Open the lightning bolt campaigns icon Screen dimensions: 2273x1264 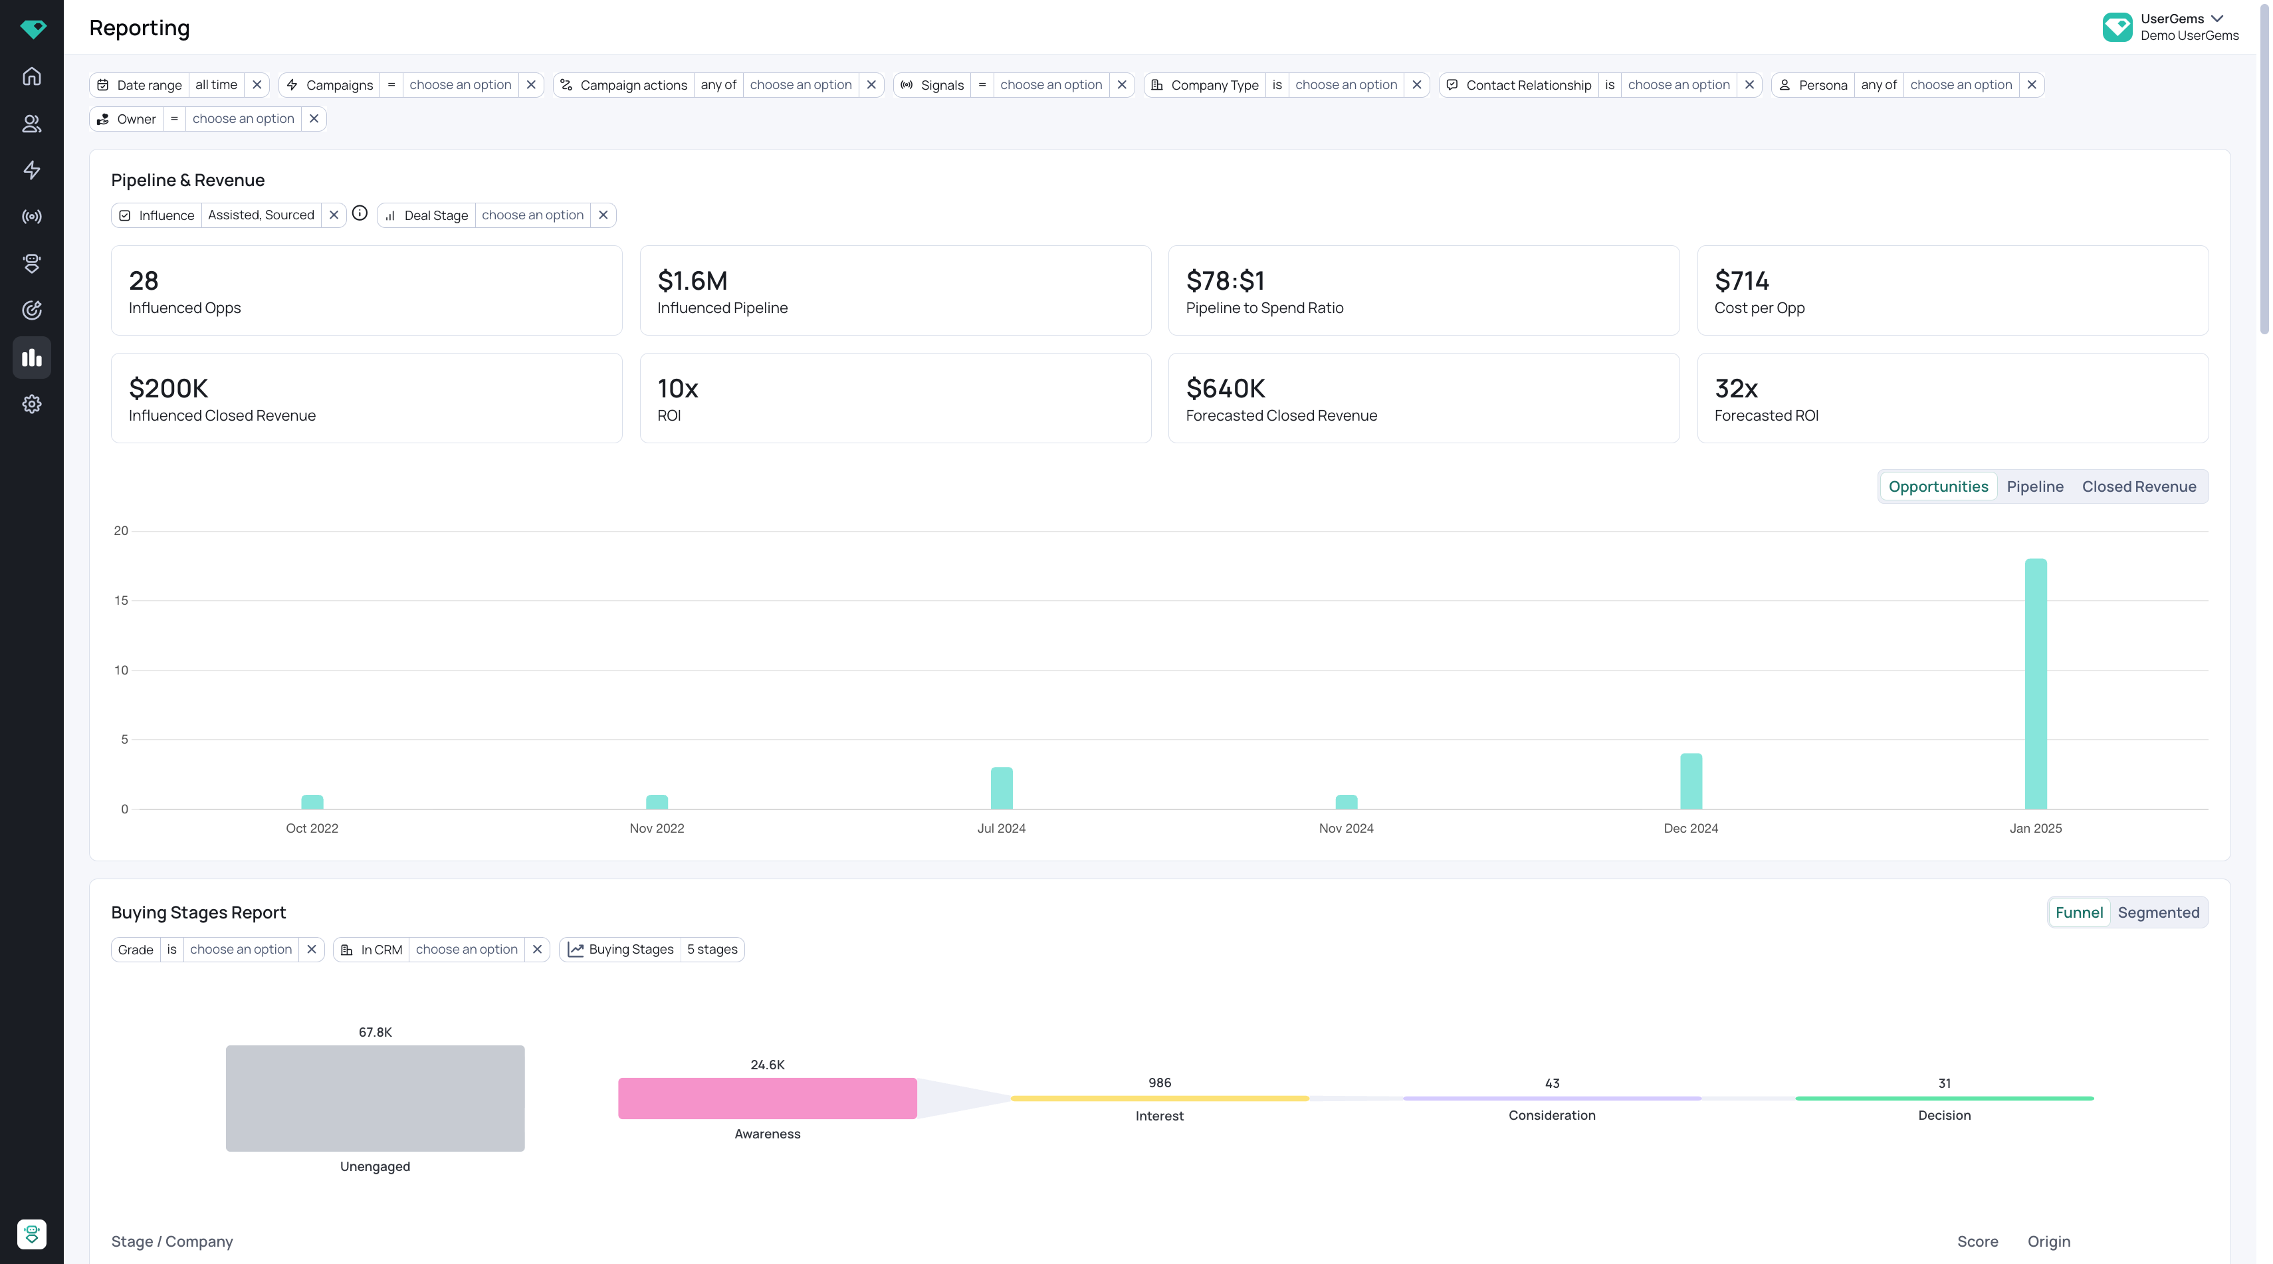coord(32,170)
